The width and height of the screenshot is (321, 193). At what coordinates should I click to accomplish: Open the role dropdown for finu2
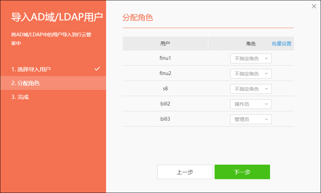(251, 74)
